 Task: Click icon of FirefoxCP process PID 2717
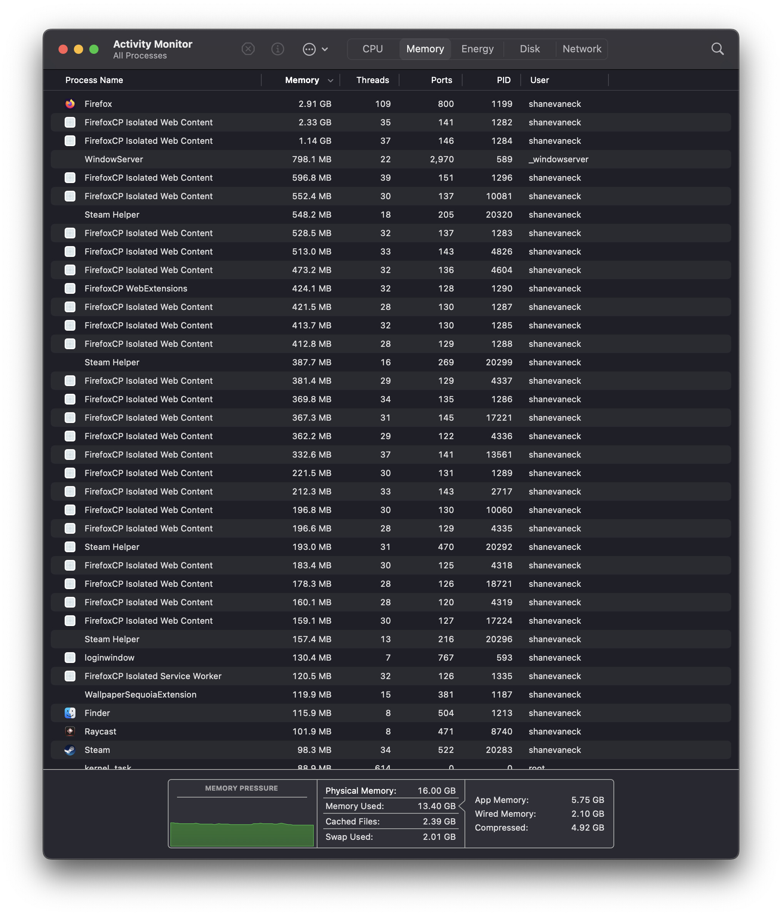point(70,491)
